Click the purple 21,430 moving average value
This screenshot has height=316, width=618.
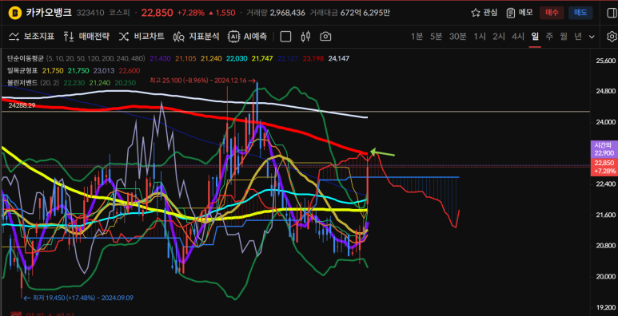point(160,58)
